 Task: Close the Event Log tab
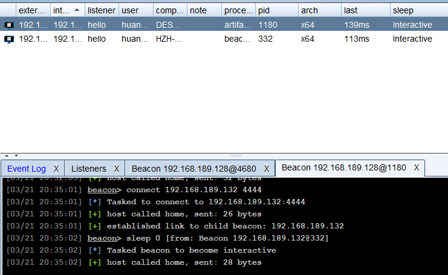(x=56, y=169)
